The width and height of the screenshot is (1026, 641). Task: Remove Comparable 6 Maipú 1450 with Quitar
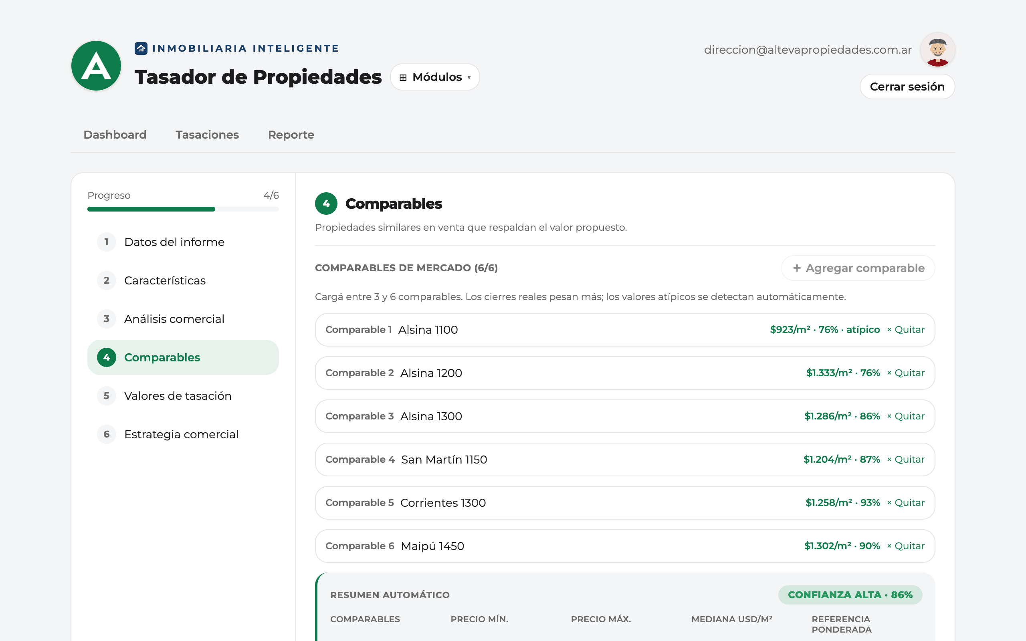[906, 546]
